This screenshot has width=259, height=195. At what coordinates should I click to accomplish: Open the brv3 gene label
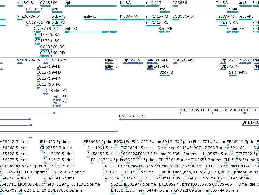tap(243, 3)
